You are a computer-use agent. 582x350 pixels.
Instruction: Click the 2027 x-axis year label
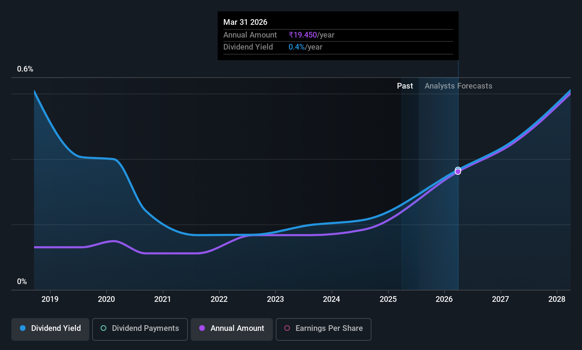[x=500, y=299]
